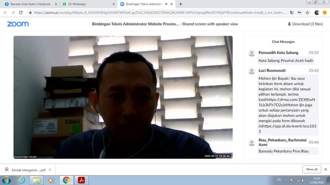
Task: Open the Chrome three-dot menu
Action: tap(324, 12)
